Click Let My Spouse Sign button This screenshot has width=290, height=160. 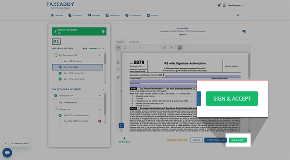click(216, 140)
